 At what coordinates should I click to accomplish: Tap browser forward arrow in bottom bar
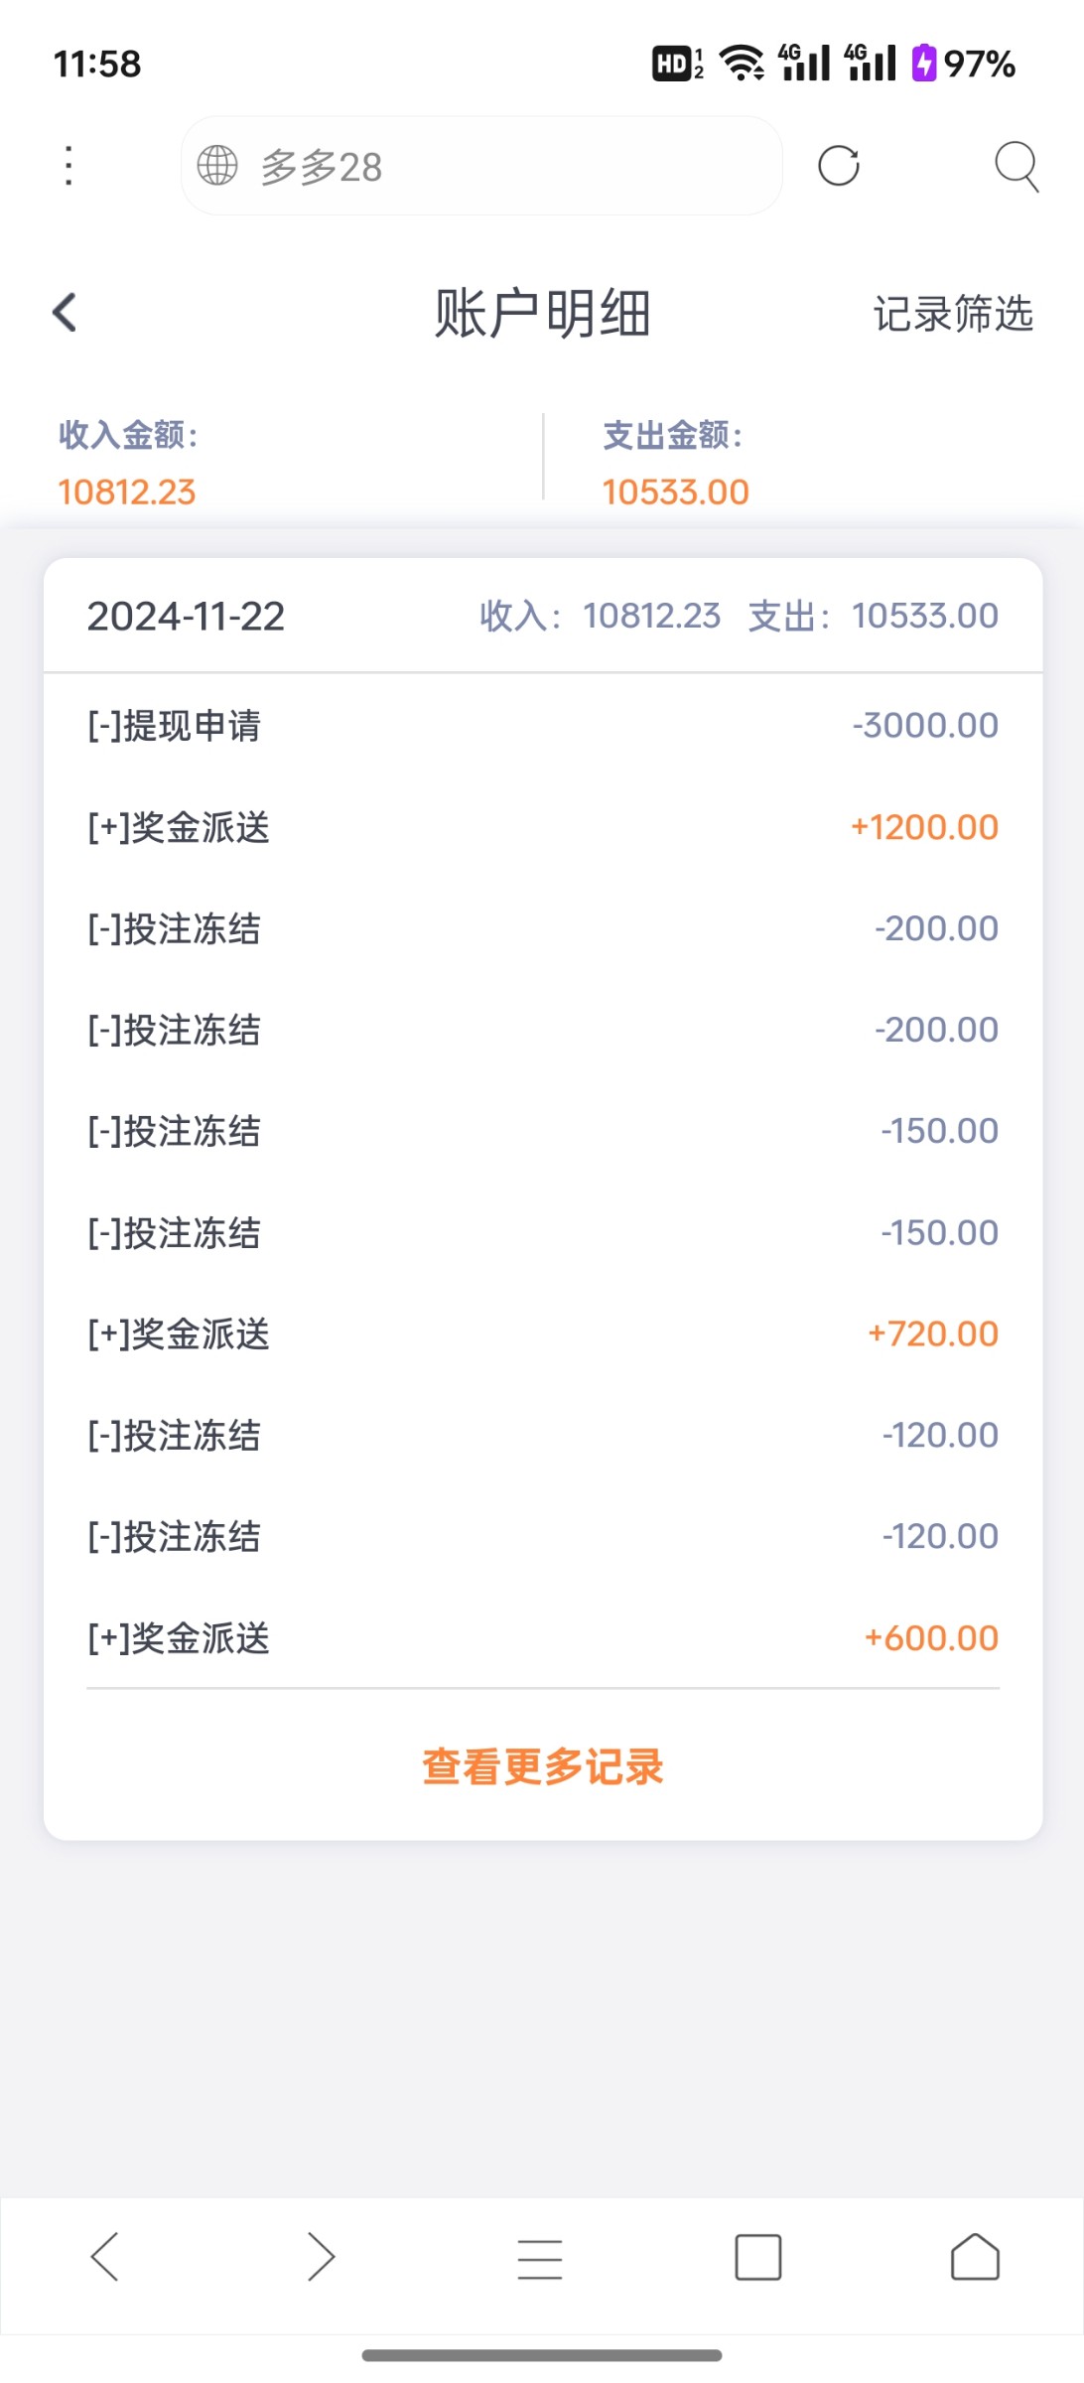click(321, 2257)
